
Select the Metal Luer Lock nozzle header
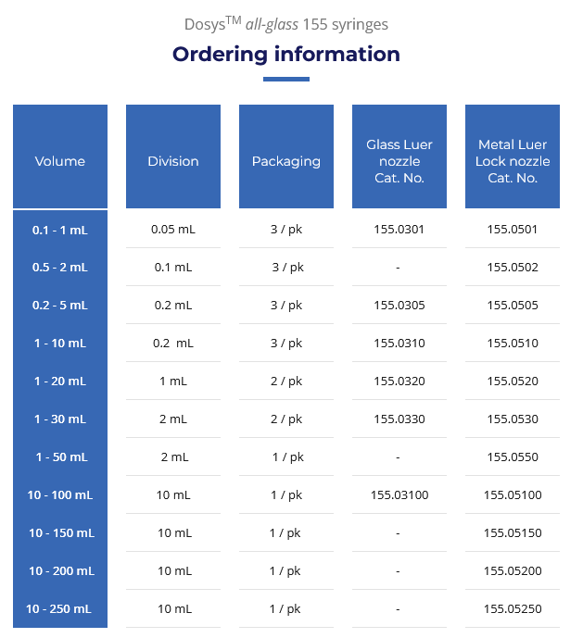coord(513,161)
